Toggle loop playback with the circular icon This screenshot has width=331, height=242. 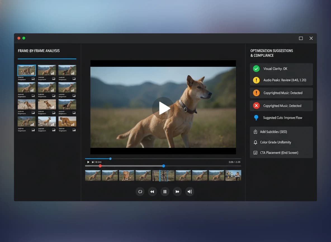pyautogui.click(x=140, y=192)
